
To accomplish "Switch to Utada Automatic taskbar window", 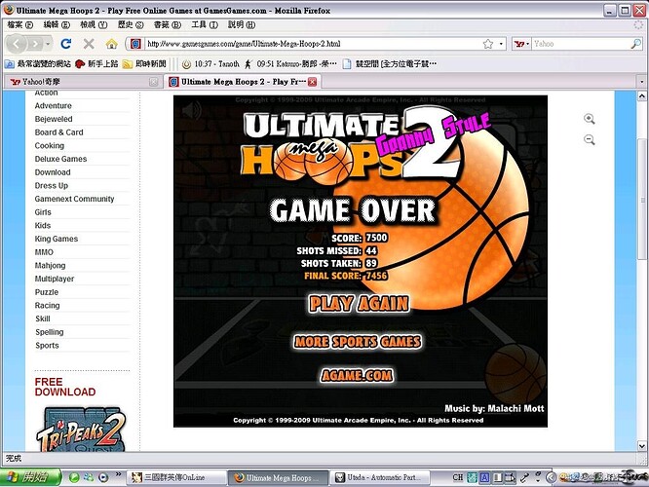I will [x=380, y=477].
